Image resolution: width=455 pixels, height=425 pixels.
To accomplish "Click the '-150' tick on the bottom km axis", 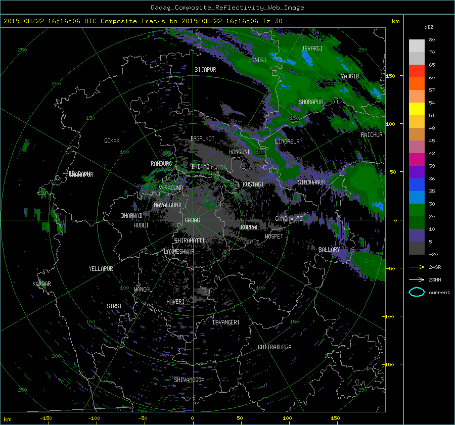I will pyautogui.click(x=46, y=418).
